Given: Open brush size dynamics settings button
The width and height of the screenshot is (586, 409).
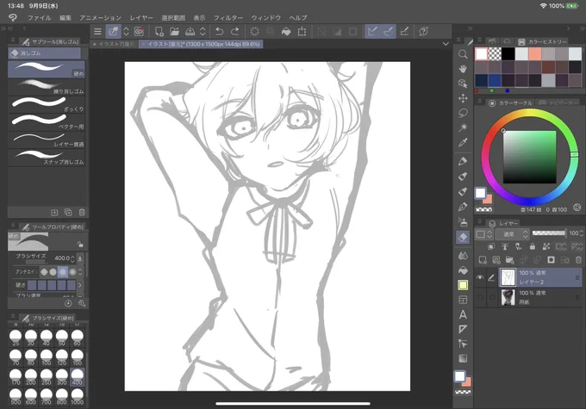Looking at the screenshot, I should pyautogui.click(x=80, y=258).
